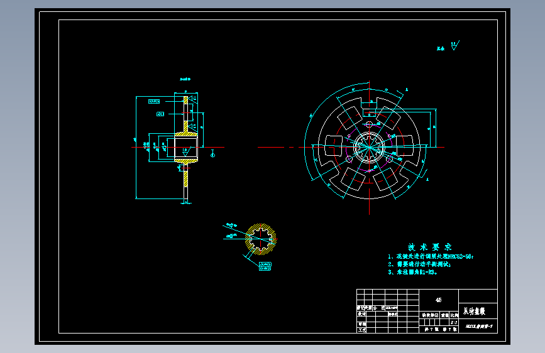Click the scale value '1:1' cell
Image resolution: width=545 pixels, height=353 pixels.
click(454, 322)
